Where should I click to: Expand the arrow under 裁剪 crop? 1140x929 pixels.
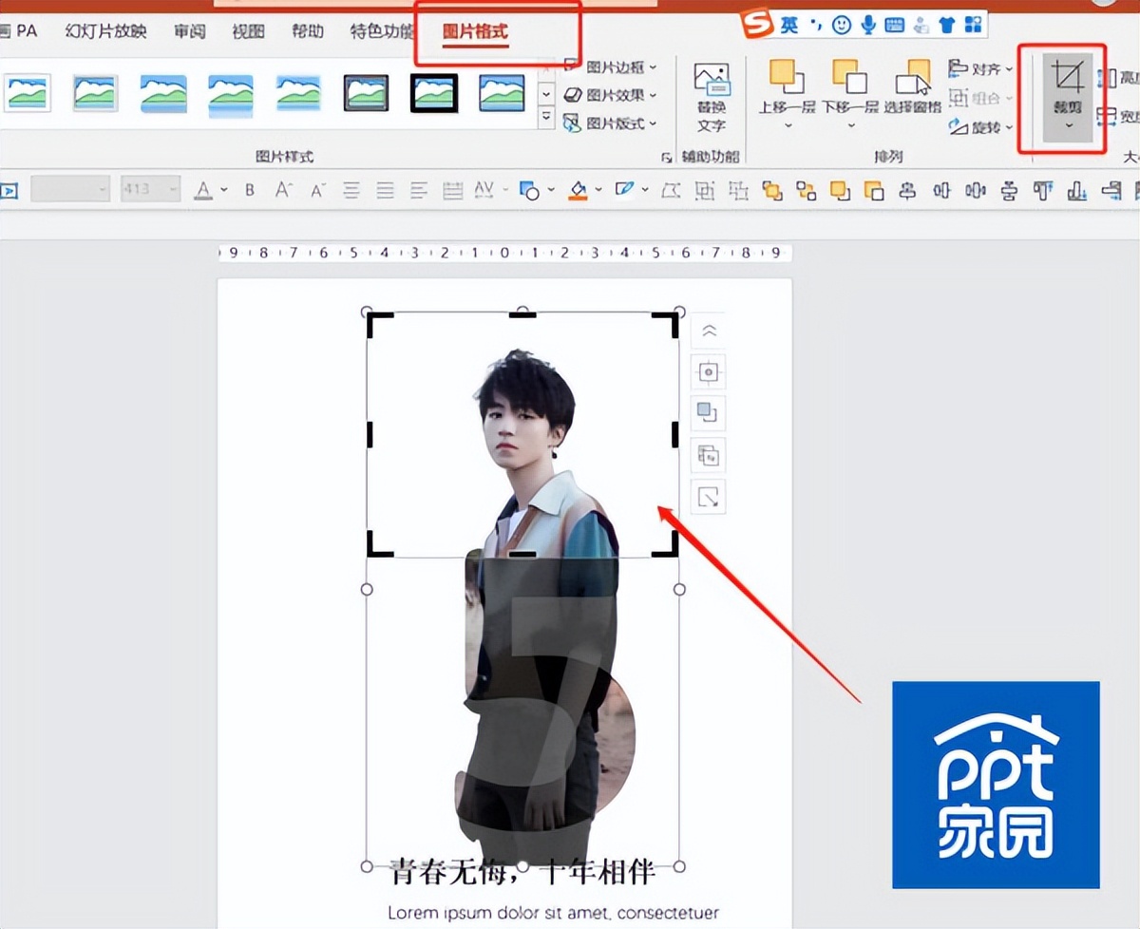click(x=1071, y=126)
